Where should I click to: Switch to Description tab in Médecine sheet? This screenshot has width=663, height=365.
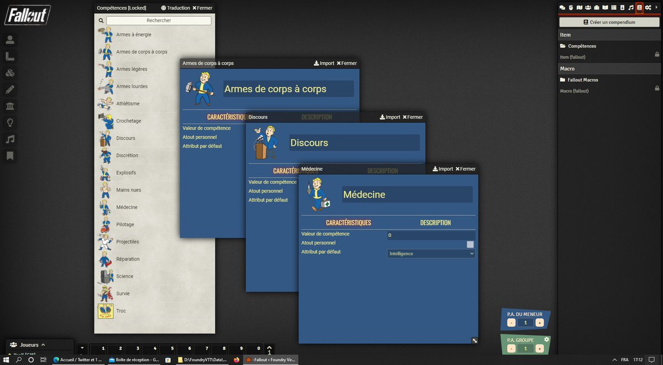click(435, 223)
